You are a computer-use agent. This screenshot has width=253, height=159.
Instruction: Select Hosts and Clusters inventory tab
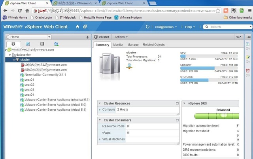coord(13,44)
